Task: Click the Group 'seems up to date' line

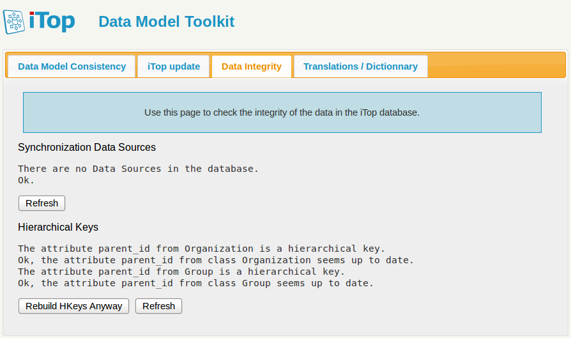Action: point(195,283)
